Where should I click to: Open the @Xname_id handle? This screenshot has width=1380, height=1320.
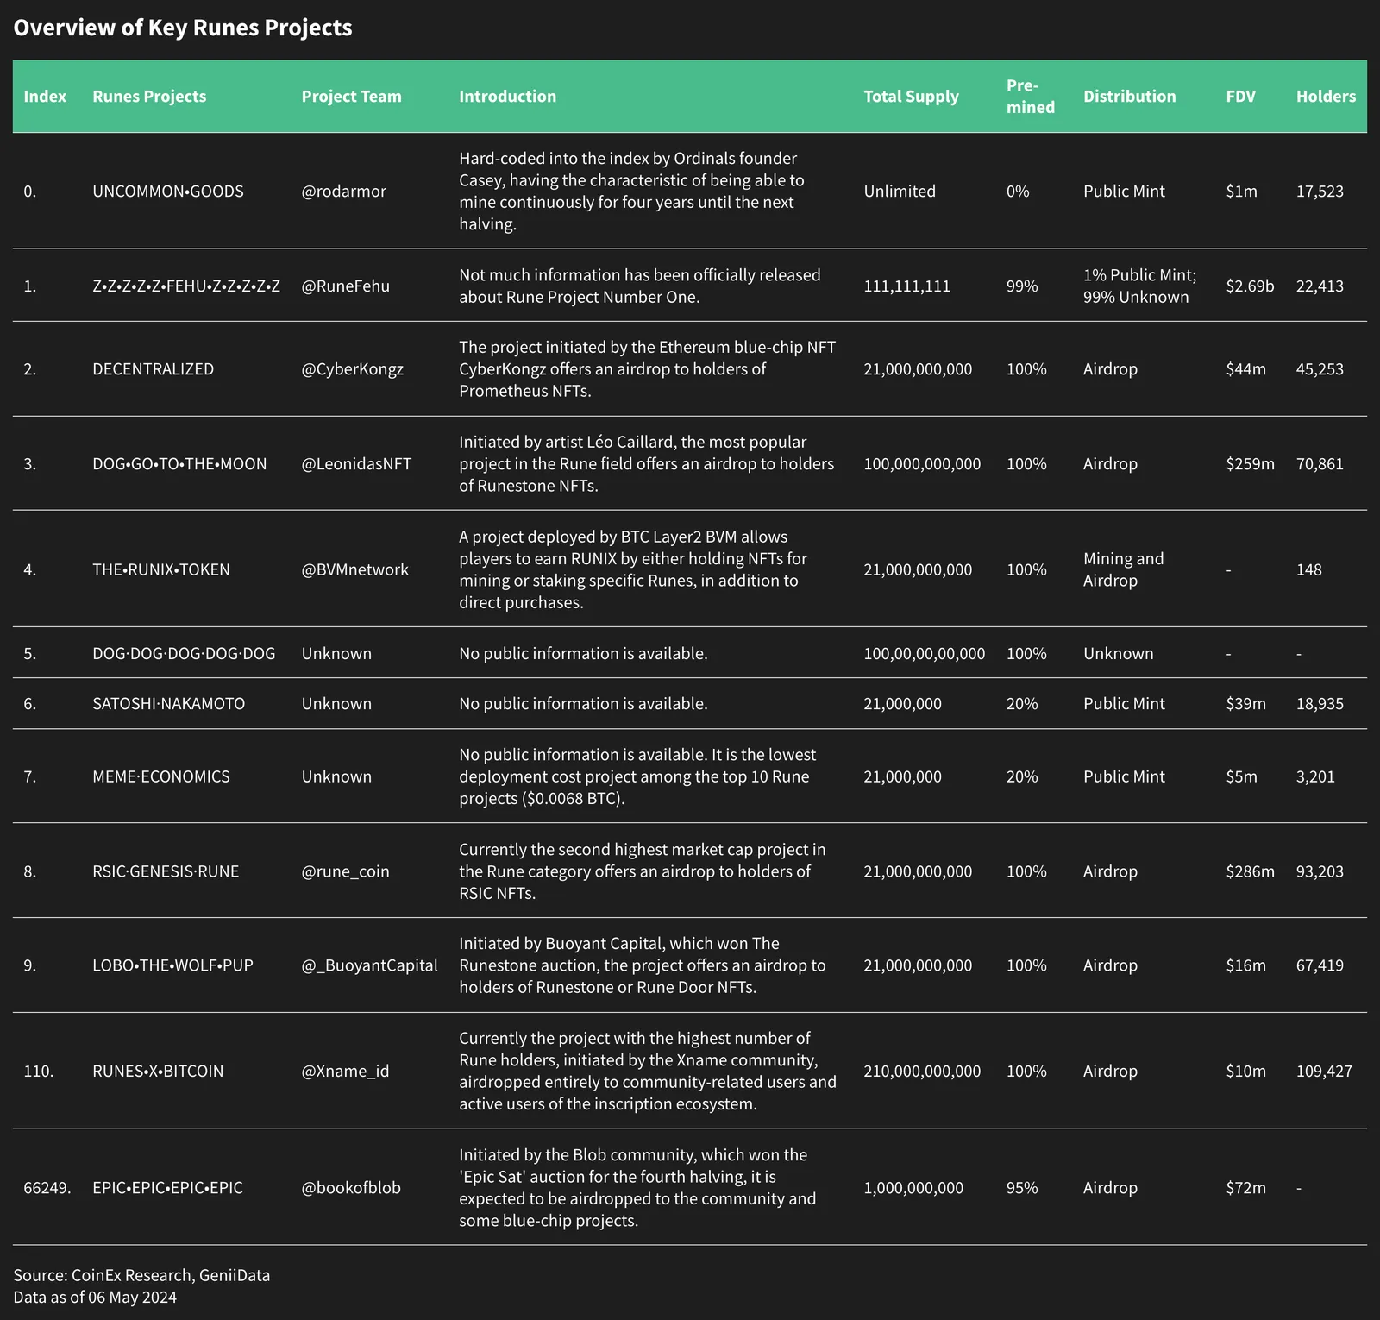[x=345, y=1071]
